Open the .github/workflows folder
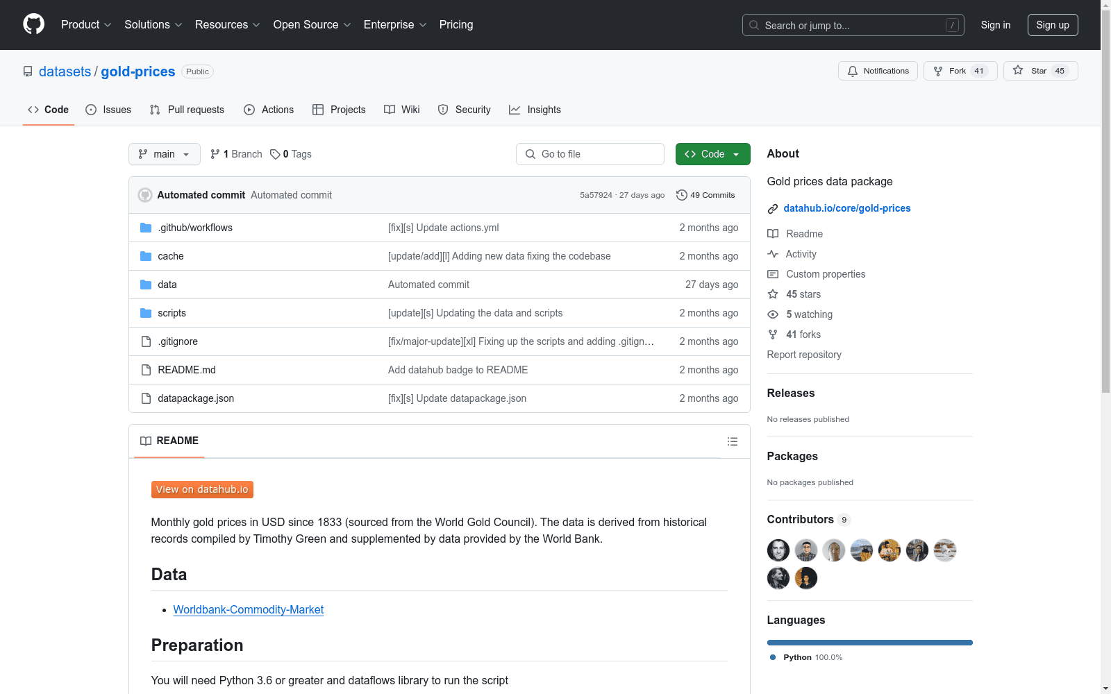 pos(195,228)
